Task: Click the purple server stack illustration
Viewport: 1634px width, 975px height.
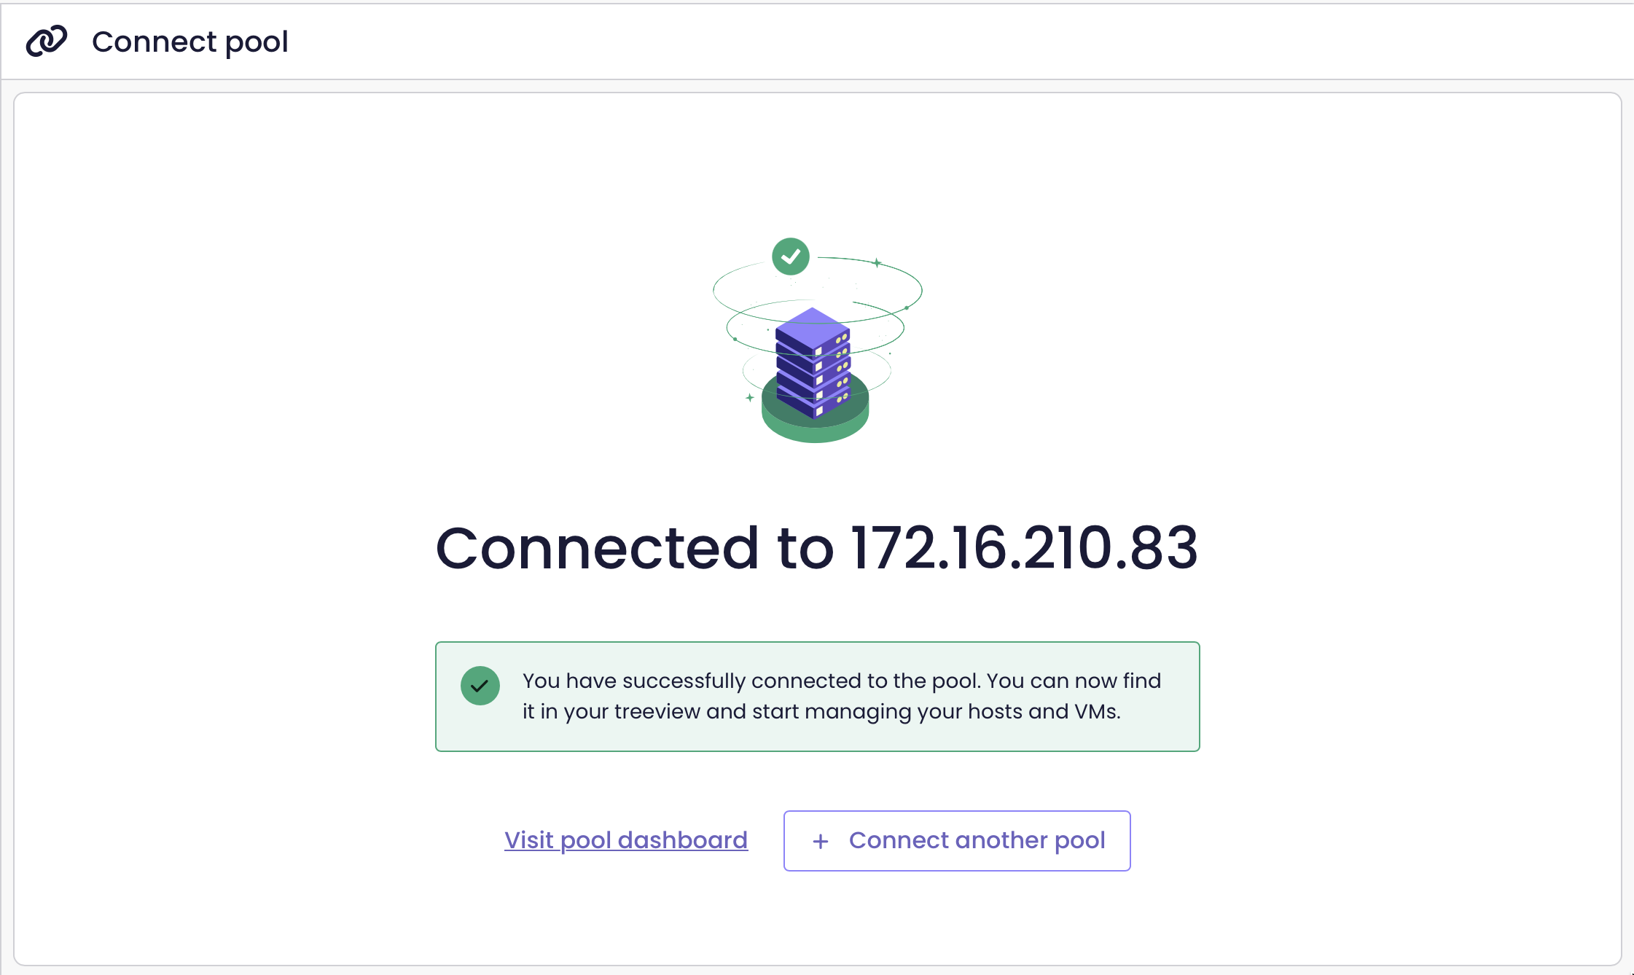Action: tap(813, 363)
